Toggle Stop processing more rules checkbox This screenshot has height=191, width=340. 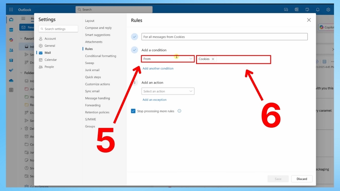(133, 111)
